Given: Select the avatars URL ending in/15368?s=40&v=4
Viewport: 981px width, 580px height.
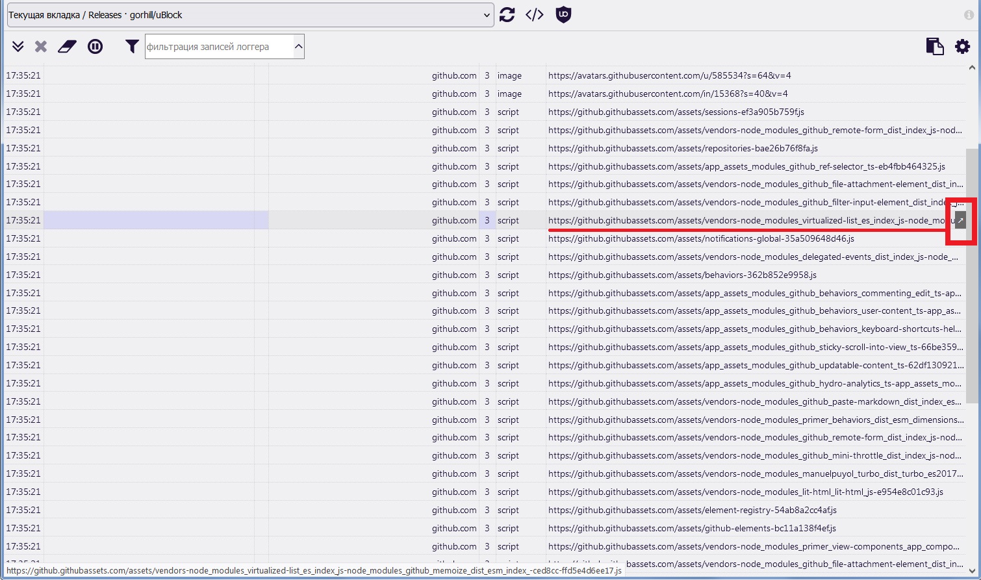Looking at the screenshot, I should [668, 94].
